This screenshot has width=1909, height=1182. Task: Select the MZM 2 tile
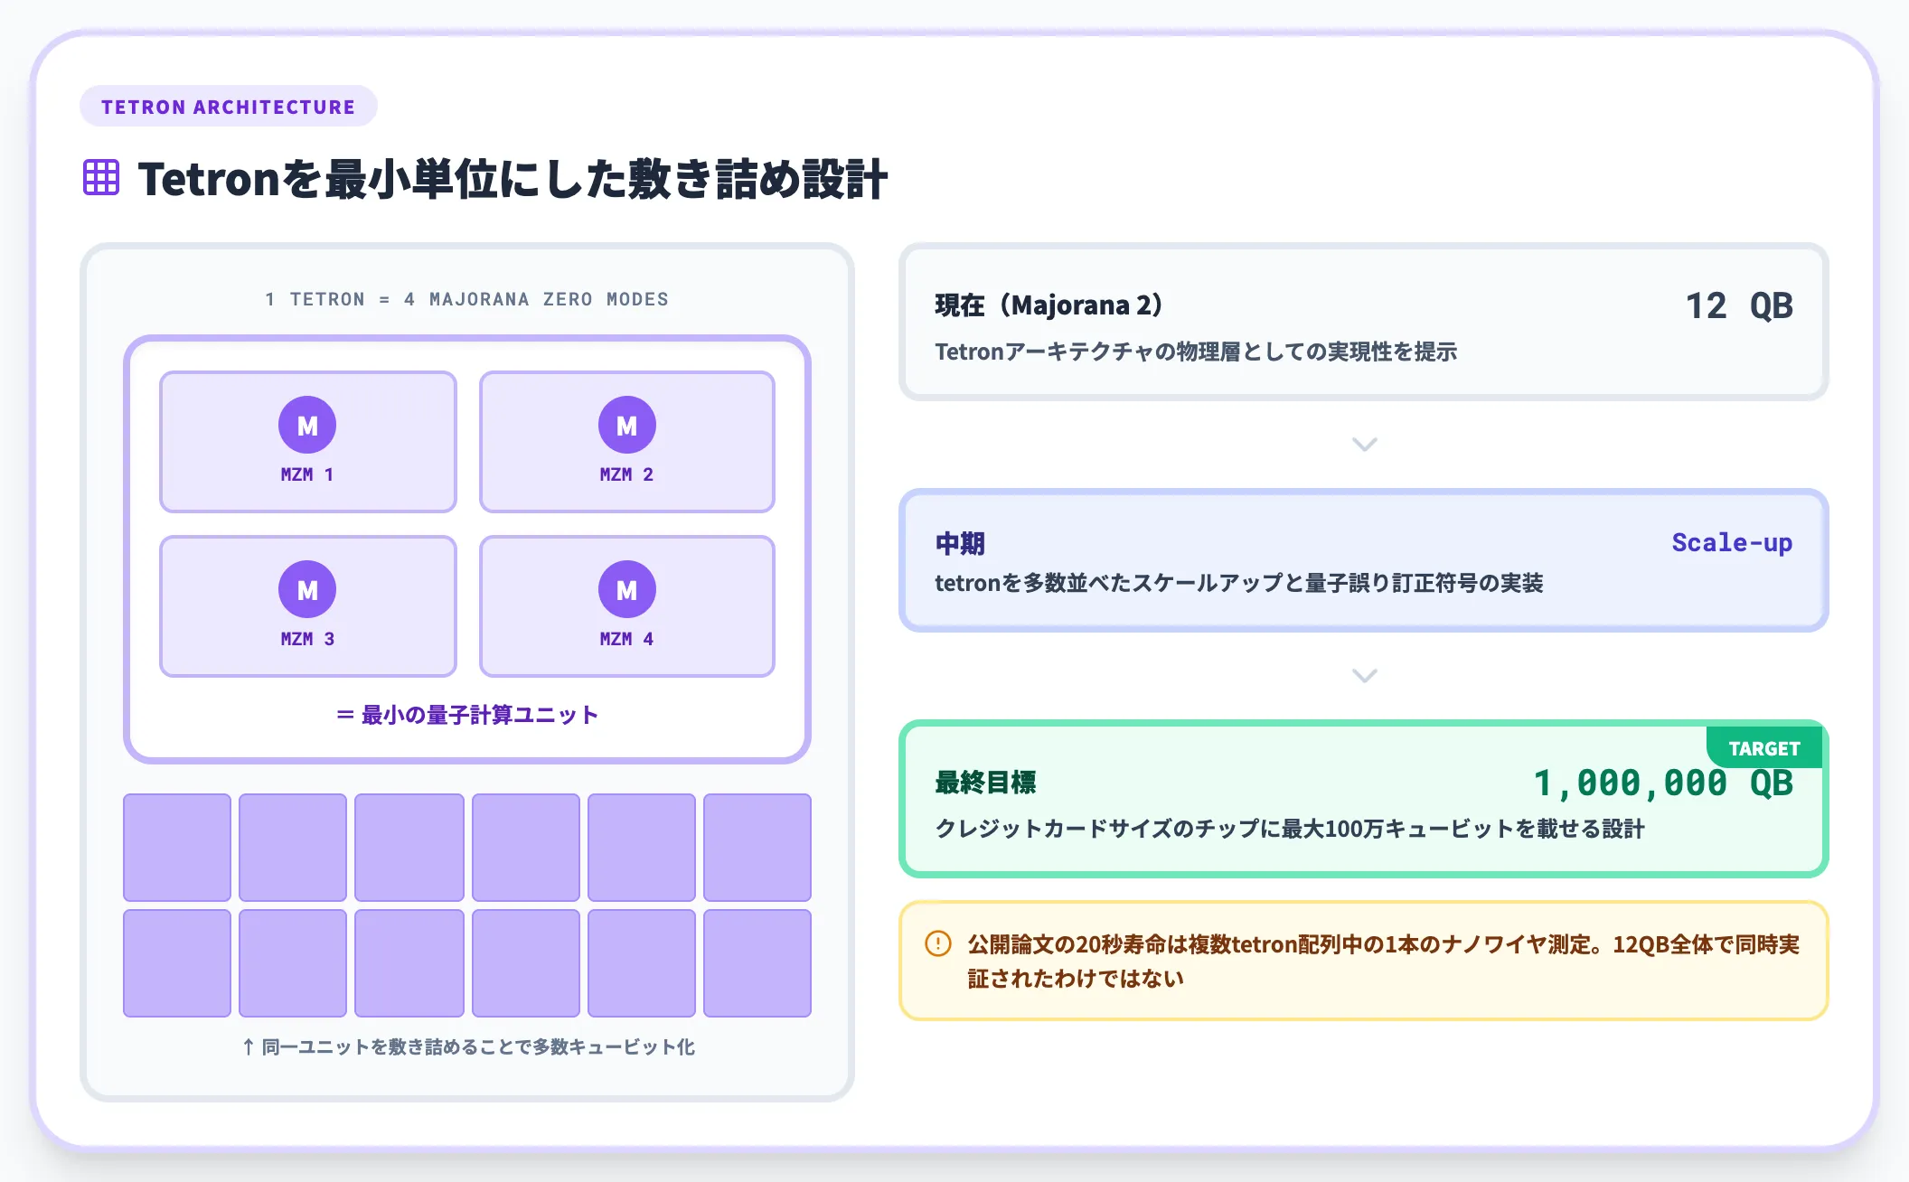[627, 442]
